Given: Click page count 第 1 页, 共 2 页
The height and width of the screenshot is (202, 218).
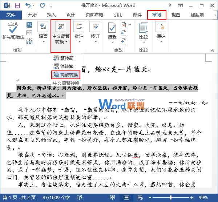Looking at the screenshot, I should click(19, 197).
